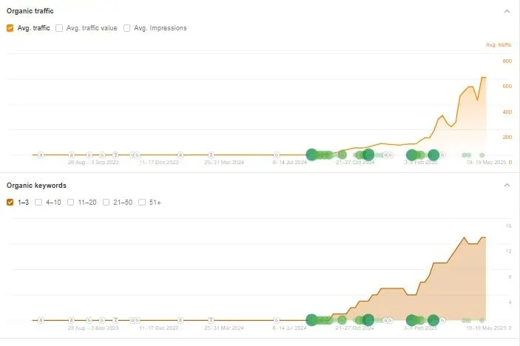520x346 pixels.
Task: Click the Organic keywords section title
Action: pos(36,186)
